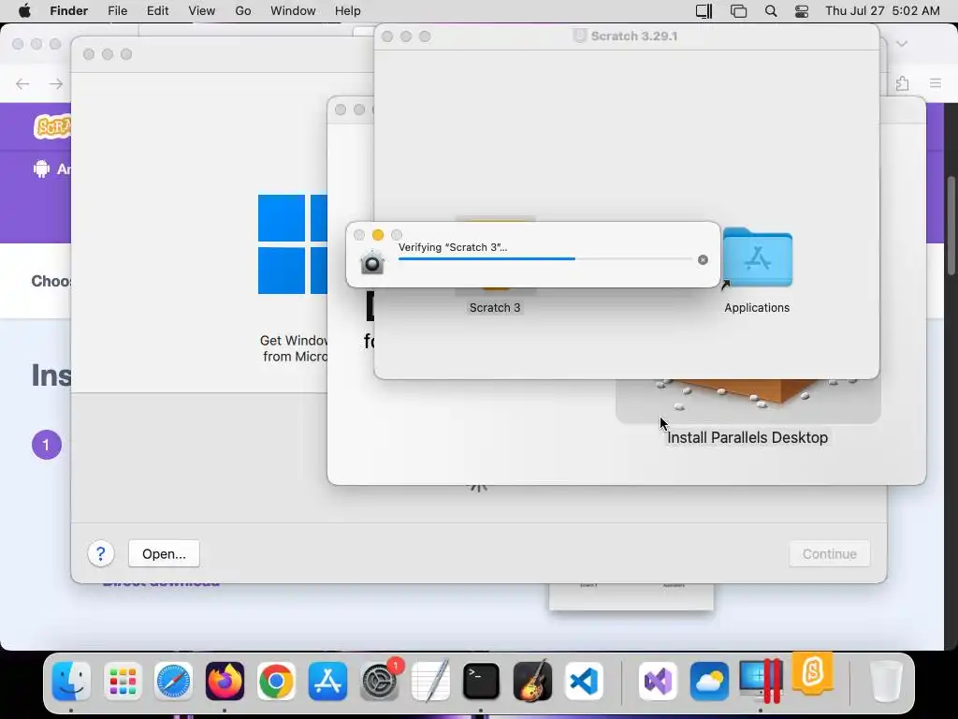Viewport: 958px width, 719px height.
Task: Launch Google Chrome from the dock
Action: (x=276, y=681)
